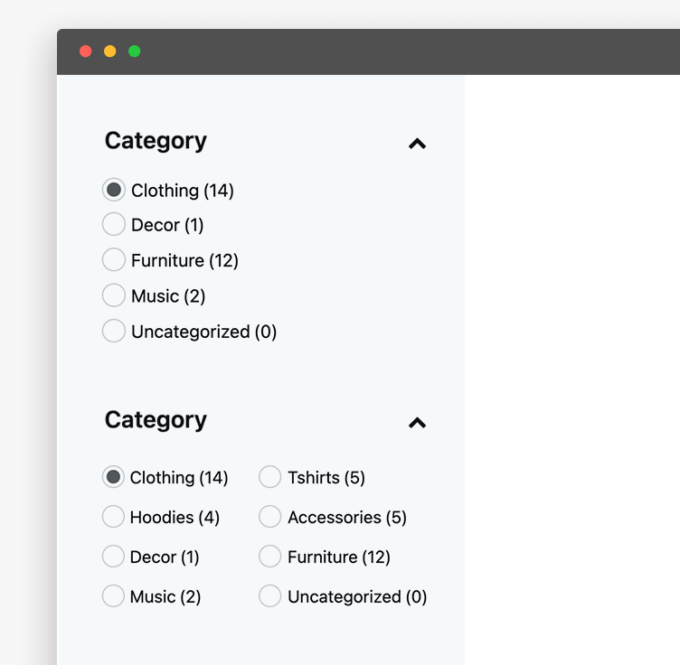Screen dimensions: 680x665
Task: Maximize the window with the green button
Action: click(x=135, y=52)
